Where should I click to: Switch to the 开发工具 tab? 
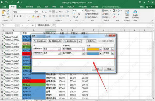point(71,7)
